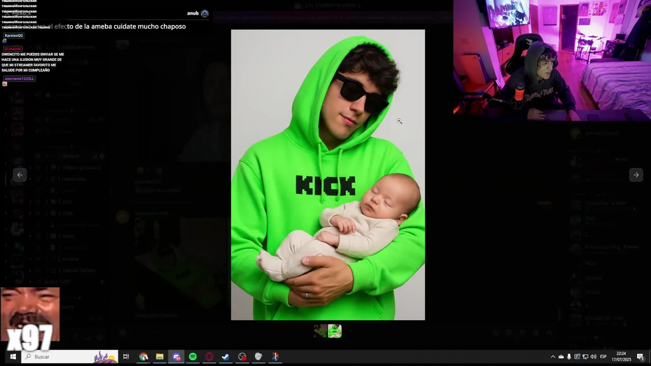Open Google Chrome from the taskbar

[143, 356]
